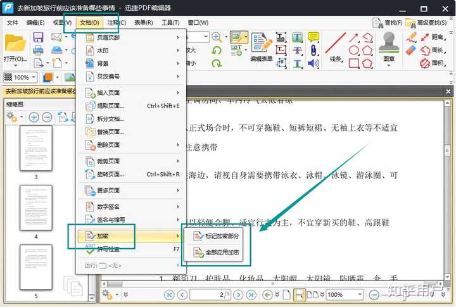Click the email envelope icon
The image size is (456, 307).
56,37
